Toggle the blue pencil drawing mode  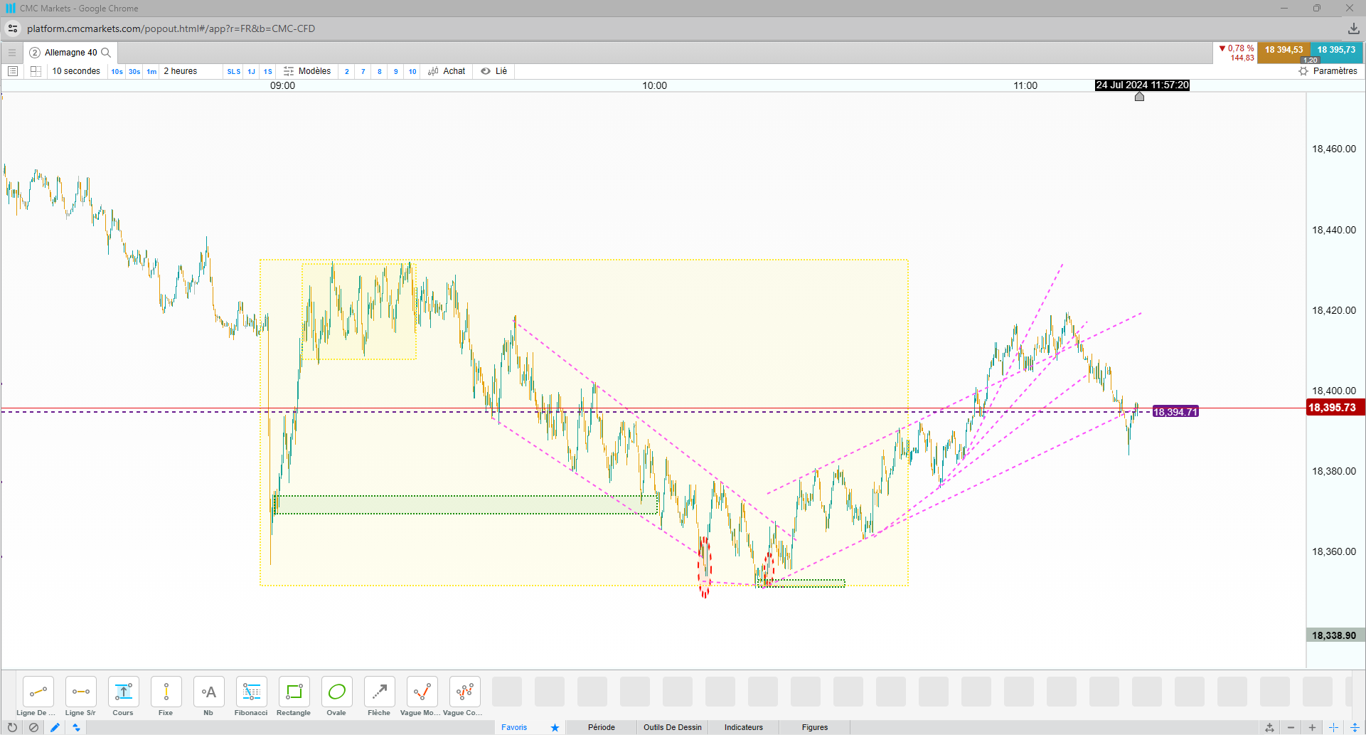pyautogui.click(x=55, y=727)
